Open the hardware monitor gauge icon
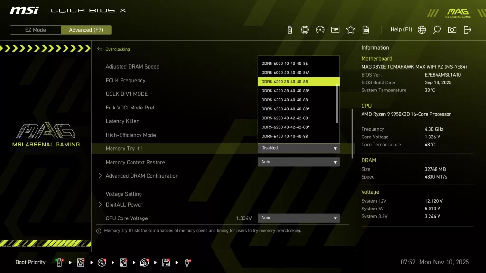This screenshot has height=273, width=486. point(319,29)
